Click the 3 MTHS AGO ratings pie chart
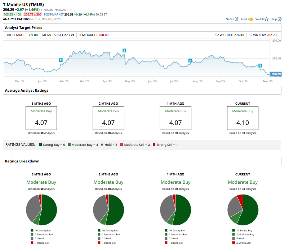Viewport: 284px width, 248px height. [41, 210]
